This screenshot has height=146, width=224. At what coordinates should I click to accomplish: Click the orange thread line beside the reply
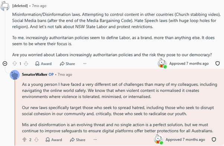[x=15, y=113]
